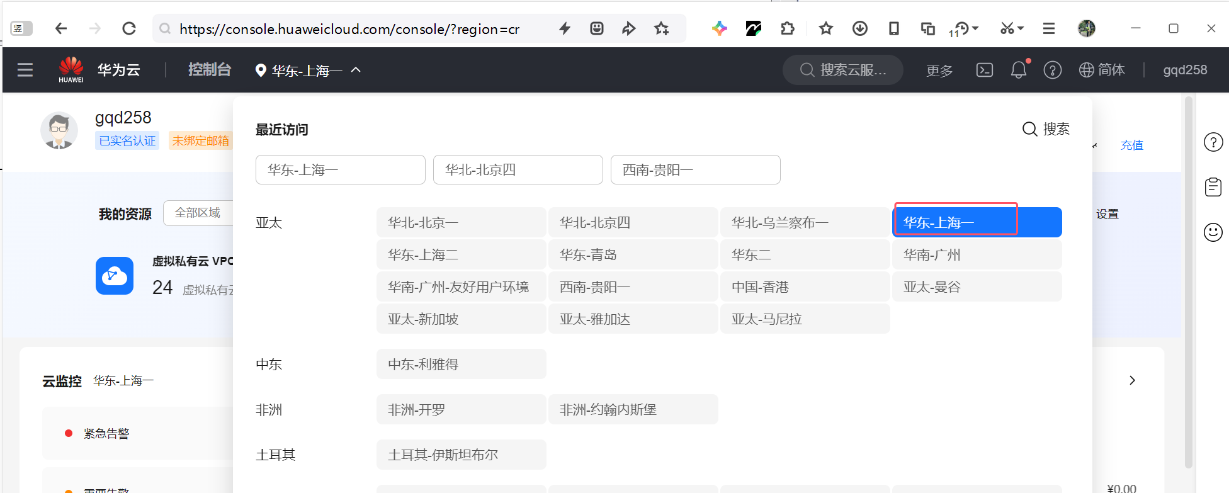Click the 已实名认证 tag
Viewport: 1229px width, 493px height.
[127, 140]
